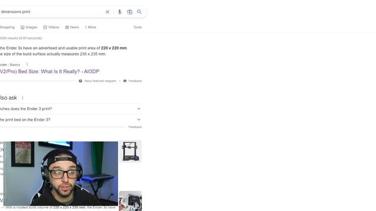Open the More search options menu
376x211 pixels.
tap(90, 28)
